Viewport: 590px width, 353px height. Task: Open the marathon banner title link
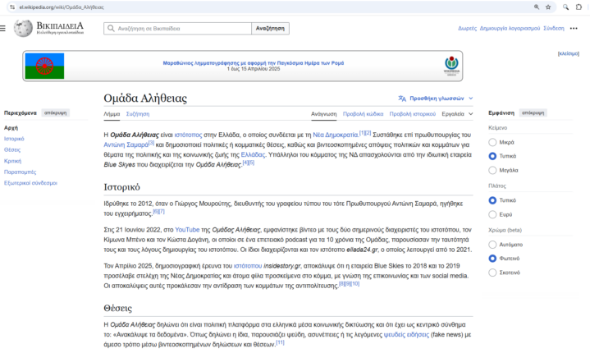[x=254, y=63]
